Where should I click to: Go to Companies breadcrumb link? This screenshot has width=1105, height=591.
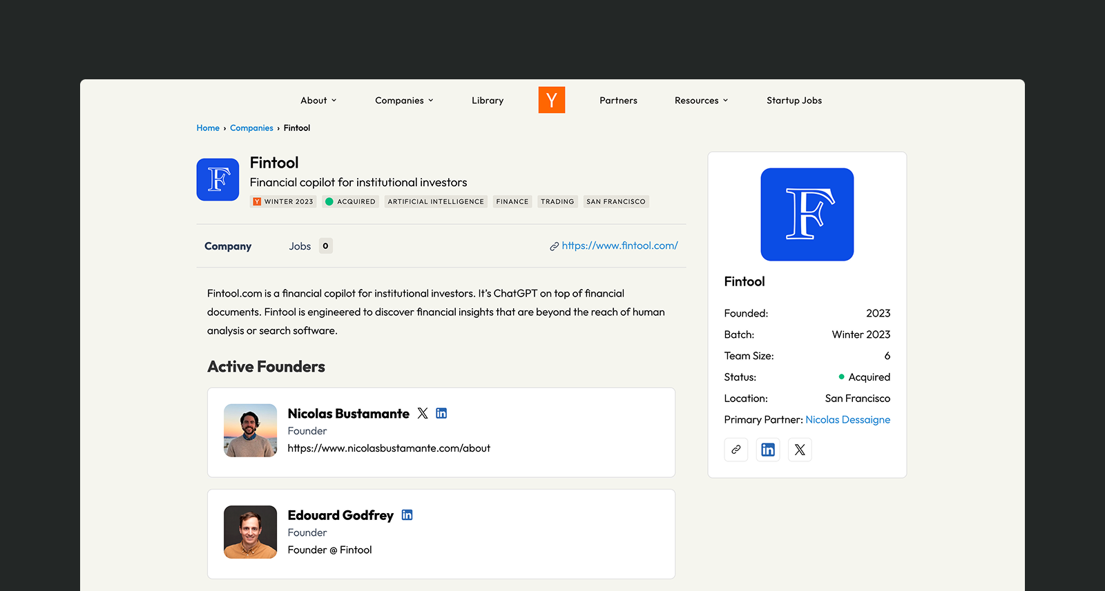coord(251,128)
